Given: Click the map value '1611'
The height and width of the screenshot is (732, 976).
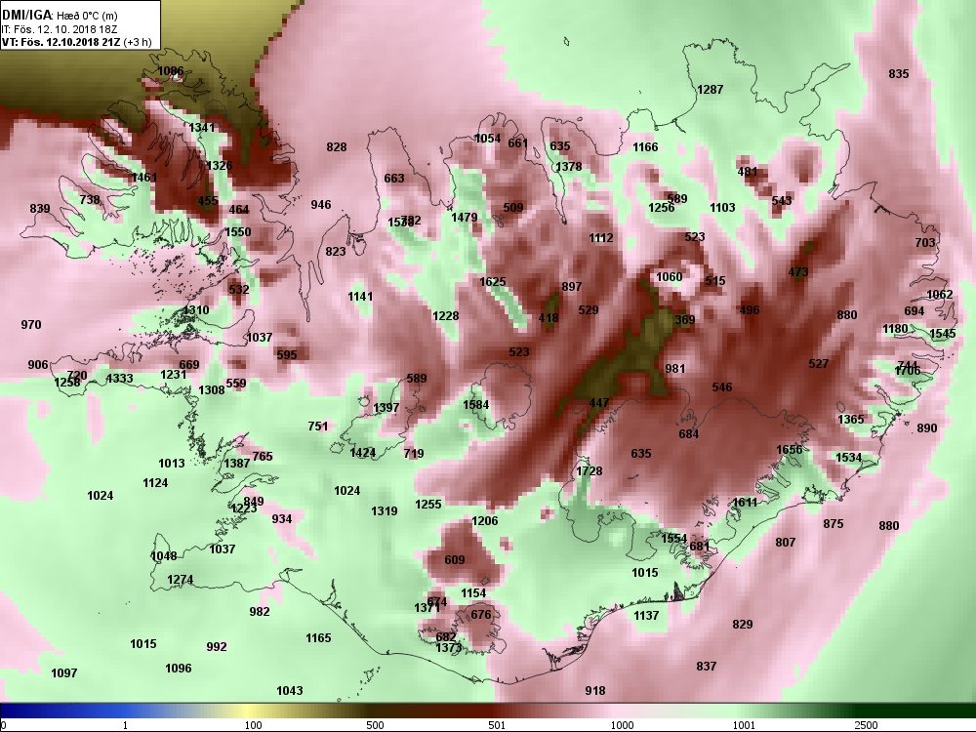Looking at the screenshot, I should 745,503.
